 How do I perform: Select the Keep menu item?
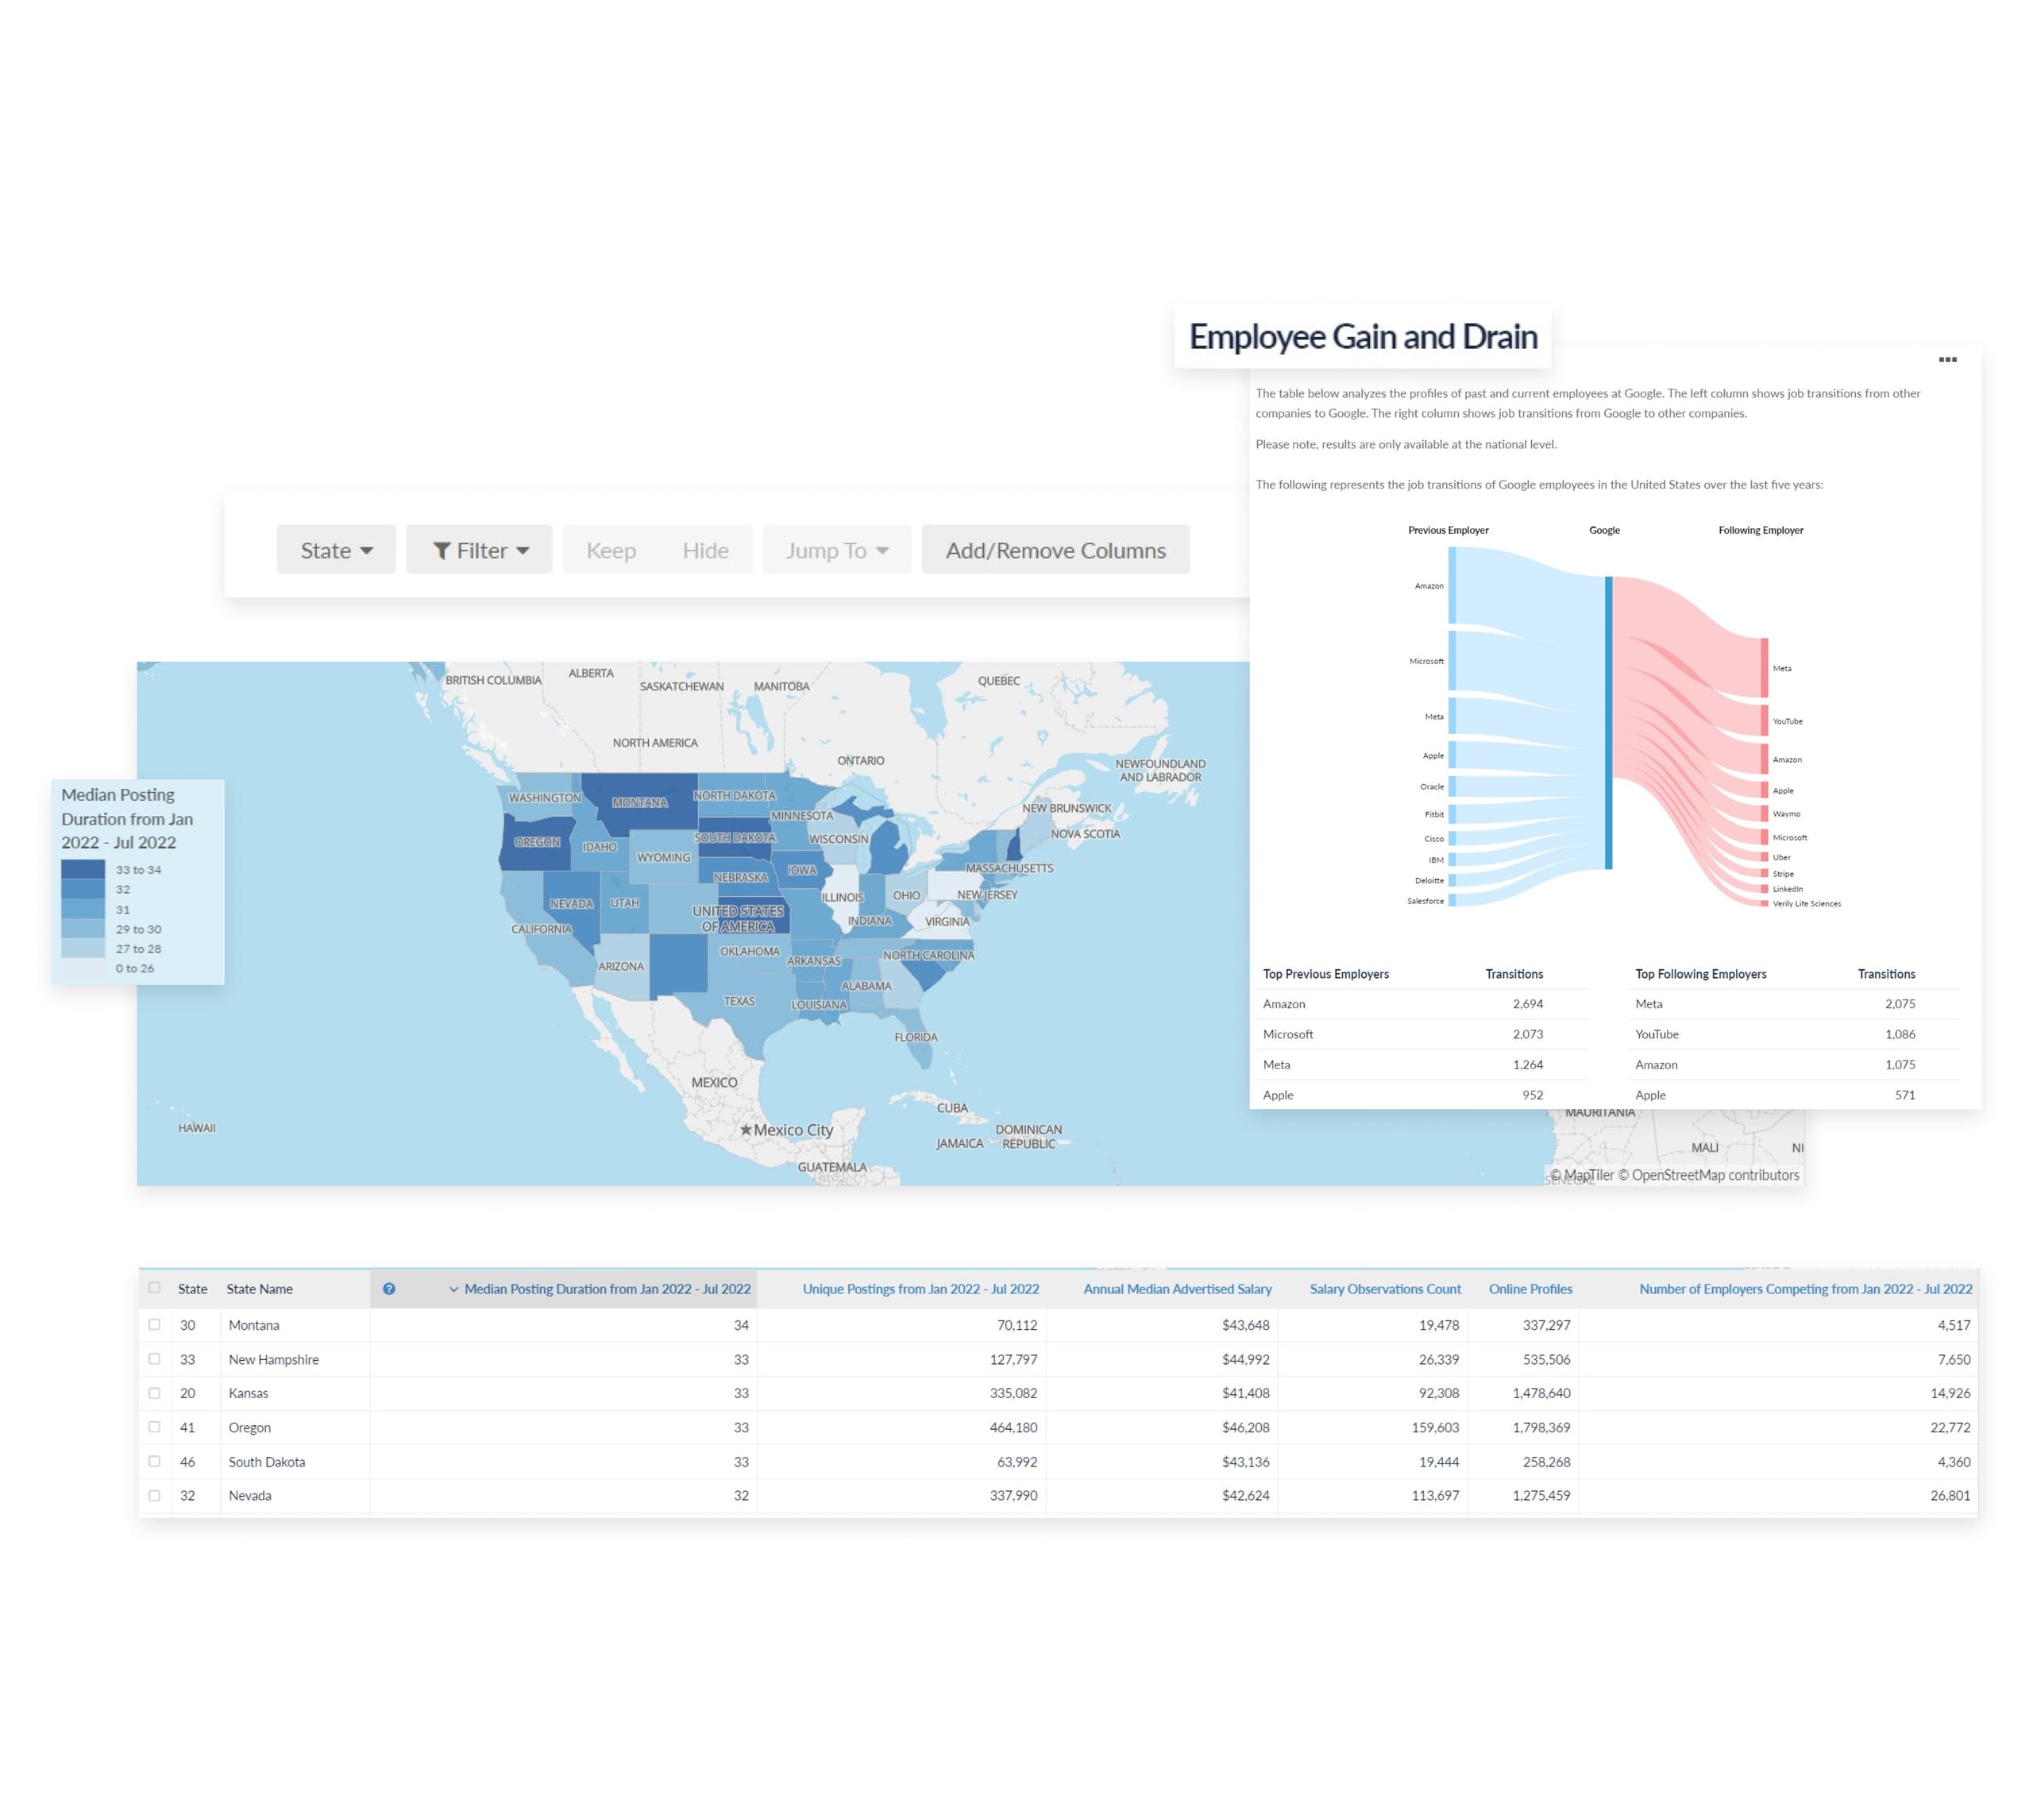pyautogui.click(x=611, y=550)
